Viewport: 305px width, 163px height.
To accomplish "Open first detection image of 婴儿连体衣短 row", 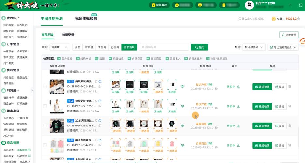I will [x=116, y=143].
